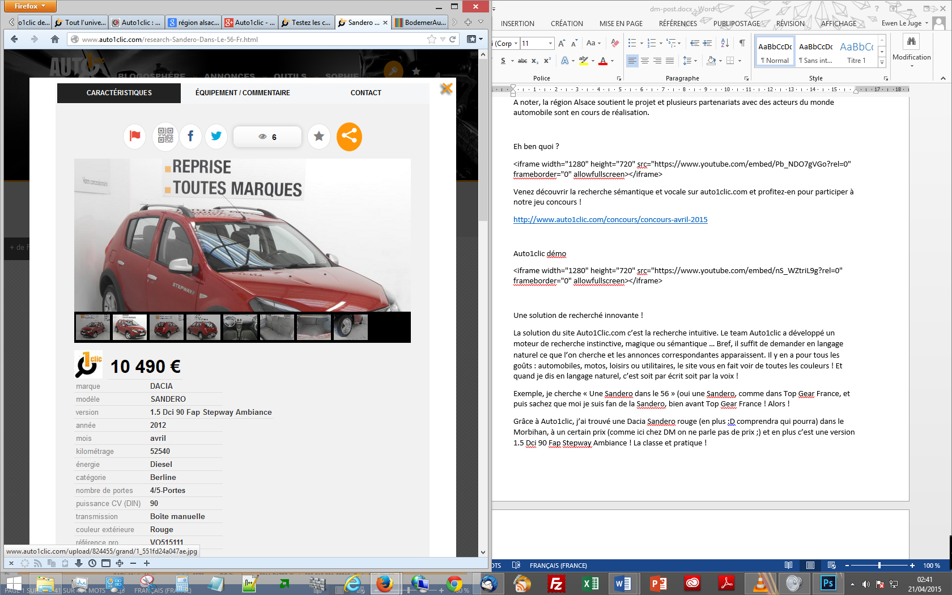
Task: Expand the Word styles gallery
Action: click(882, 62)
